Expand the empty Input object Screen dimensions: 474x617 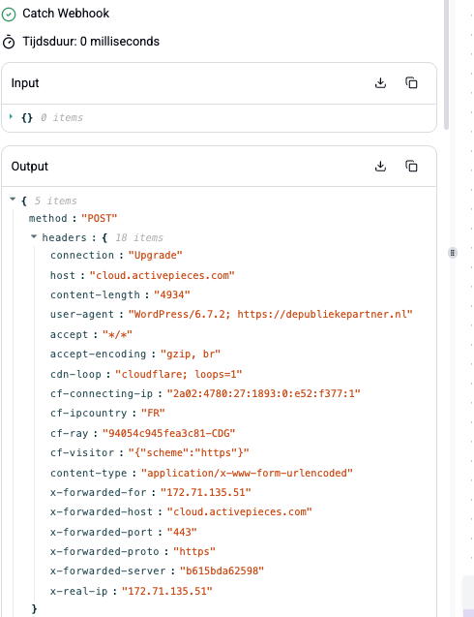[x=11, y=116]
